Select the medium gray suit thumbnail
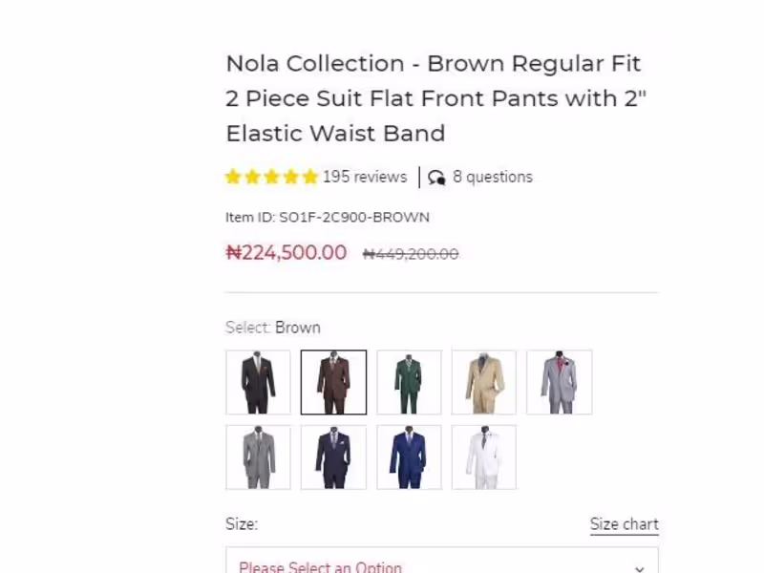Viewport: 764px width, 573px height. (x=258, y=457)
